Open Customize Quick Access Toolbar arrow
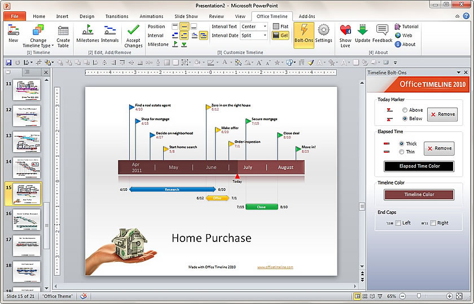474x304 pixels. pyautogui.click(x=395, y=63)
